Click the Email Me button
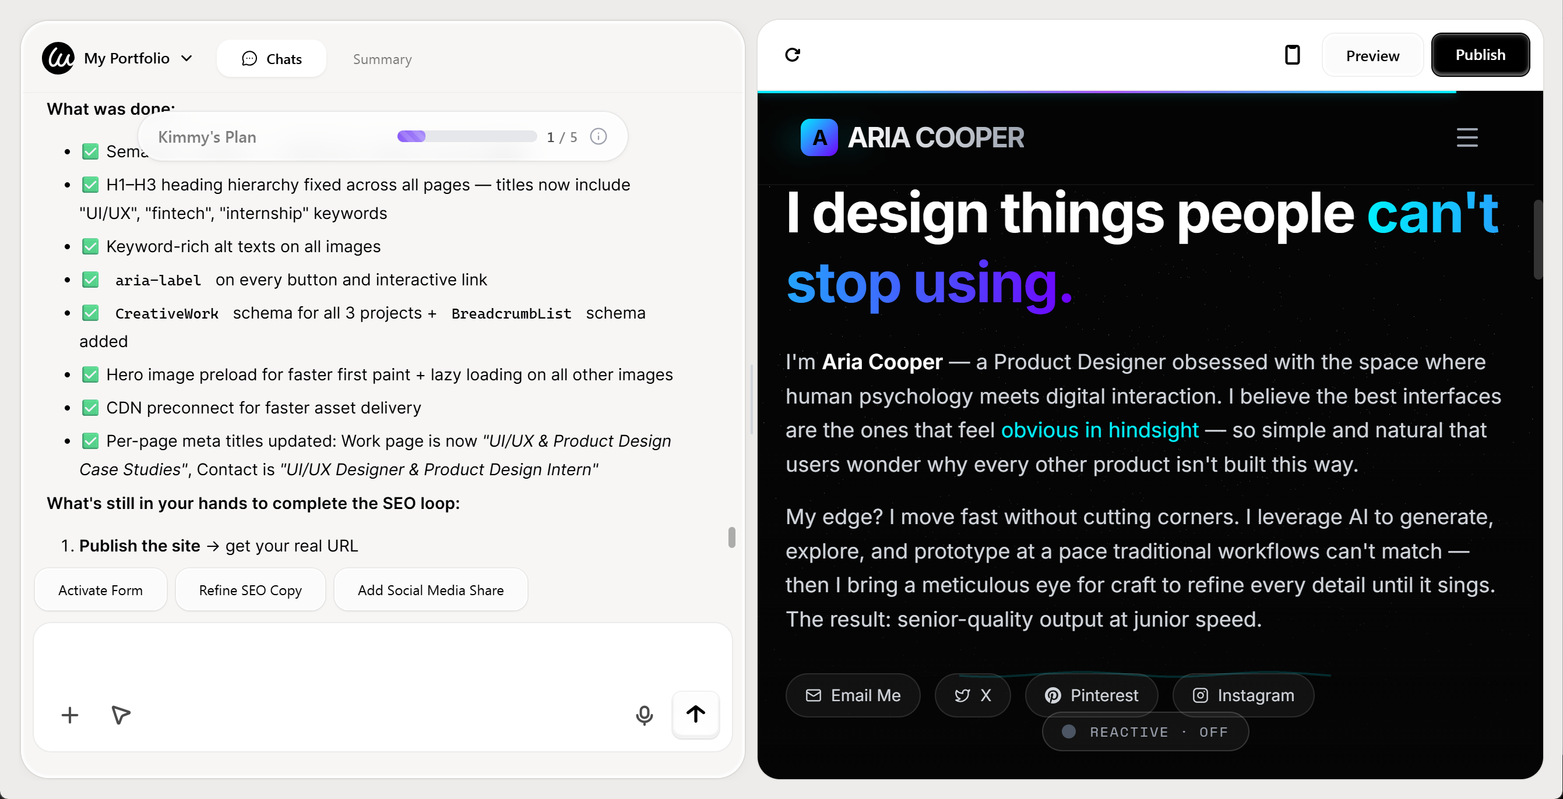Viewport: 1563px width, 799px height. 853,695
